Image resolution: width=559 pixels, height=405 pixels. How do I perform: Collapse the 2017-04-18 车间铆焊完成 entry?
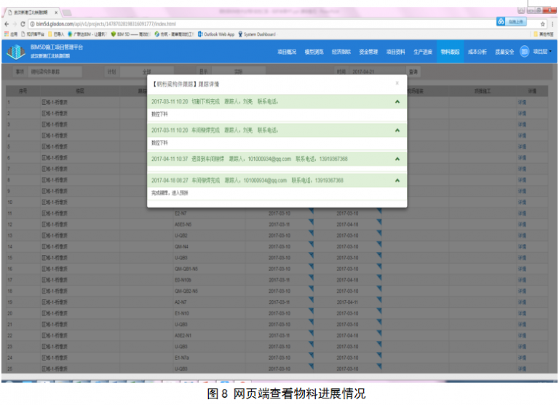[397, 180]
